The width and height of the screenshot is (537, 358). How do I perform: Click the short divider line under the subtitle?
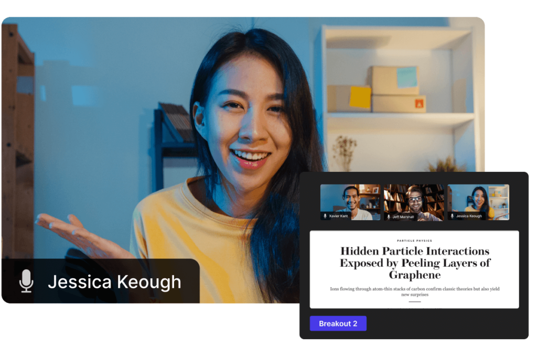point(414,302)
